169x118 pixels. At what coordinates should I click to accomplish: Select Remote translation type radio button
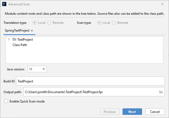point(49,23)
